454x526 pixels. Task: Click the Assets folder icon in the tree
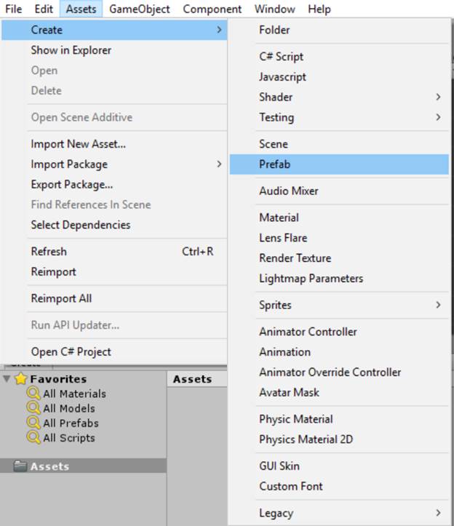(x=20, y=466)
